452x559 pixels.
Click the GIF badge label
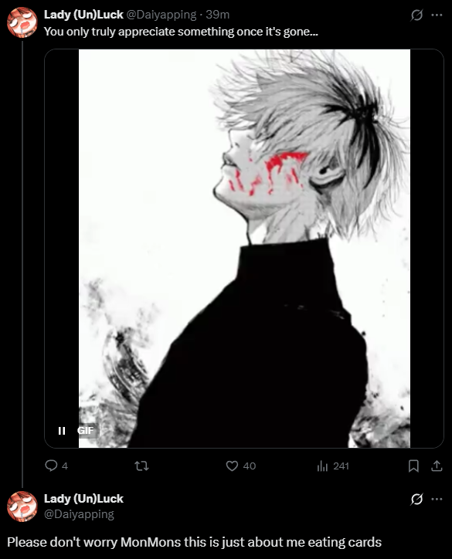coord(86,431)
